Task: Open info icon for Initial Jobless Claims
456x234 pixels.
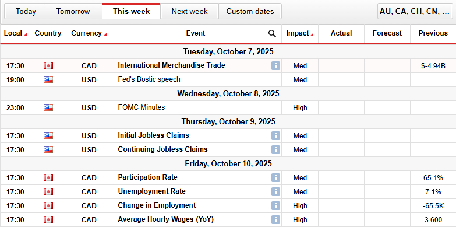Action: tap(275, 136)
